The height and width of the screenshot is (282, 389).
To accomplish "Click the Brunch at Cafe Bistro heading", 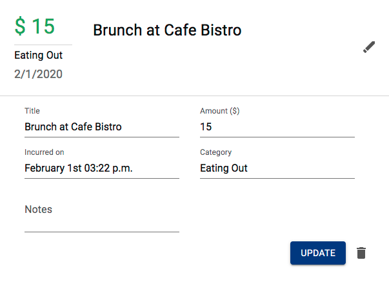I will click(x=167, y=30).
